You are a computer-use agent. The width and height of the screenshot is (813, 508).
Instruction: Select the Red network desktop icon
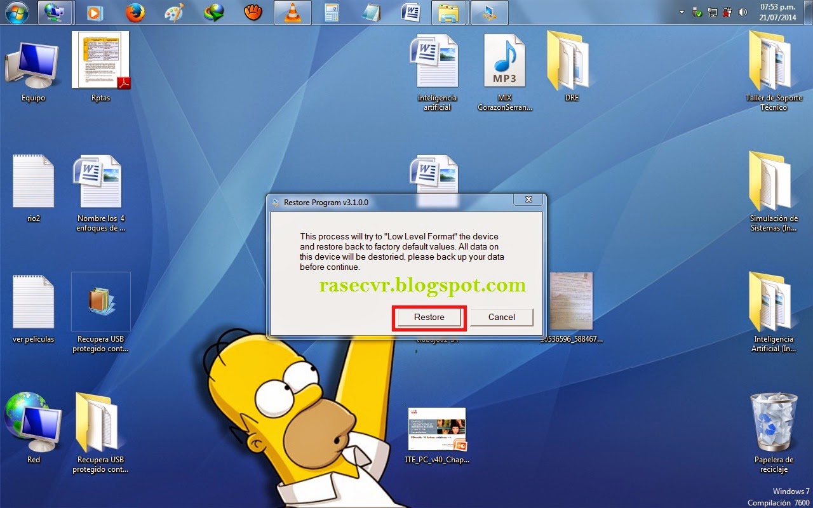(33, 429)
